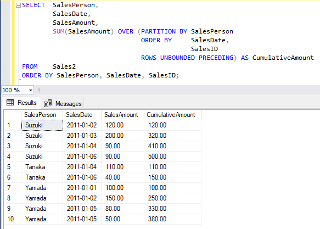320x229 pixels.
Task: Click the Messages tab icon
Action: [x=48, y=103]
